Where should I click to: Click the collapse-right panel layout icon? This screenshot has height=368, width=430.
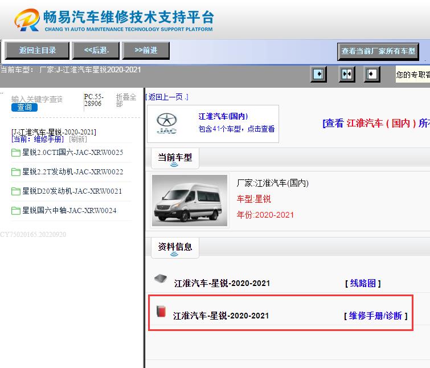(371, 74)
